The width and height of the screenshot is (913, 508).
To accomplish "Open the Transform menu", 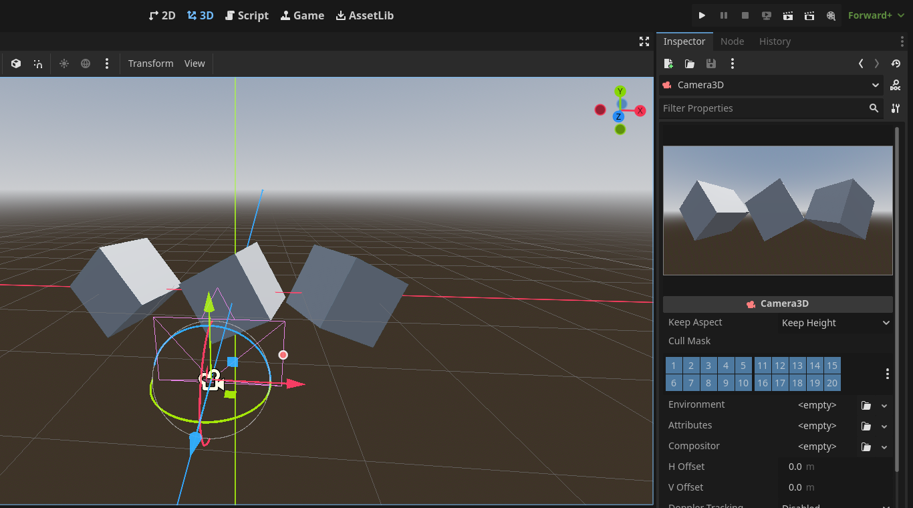I will tap(150, 63).
